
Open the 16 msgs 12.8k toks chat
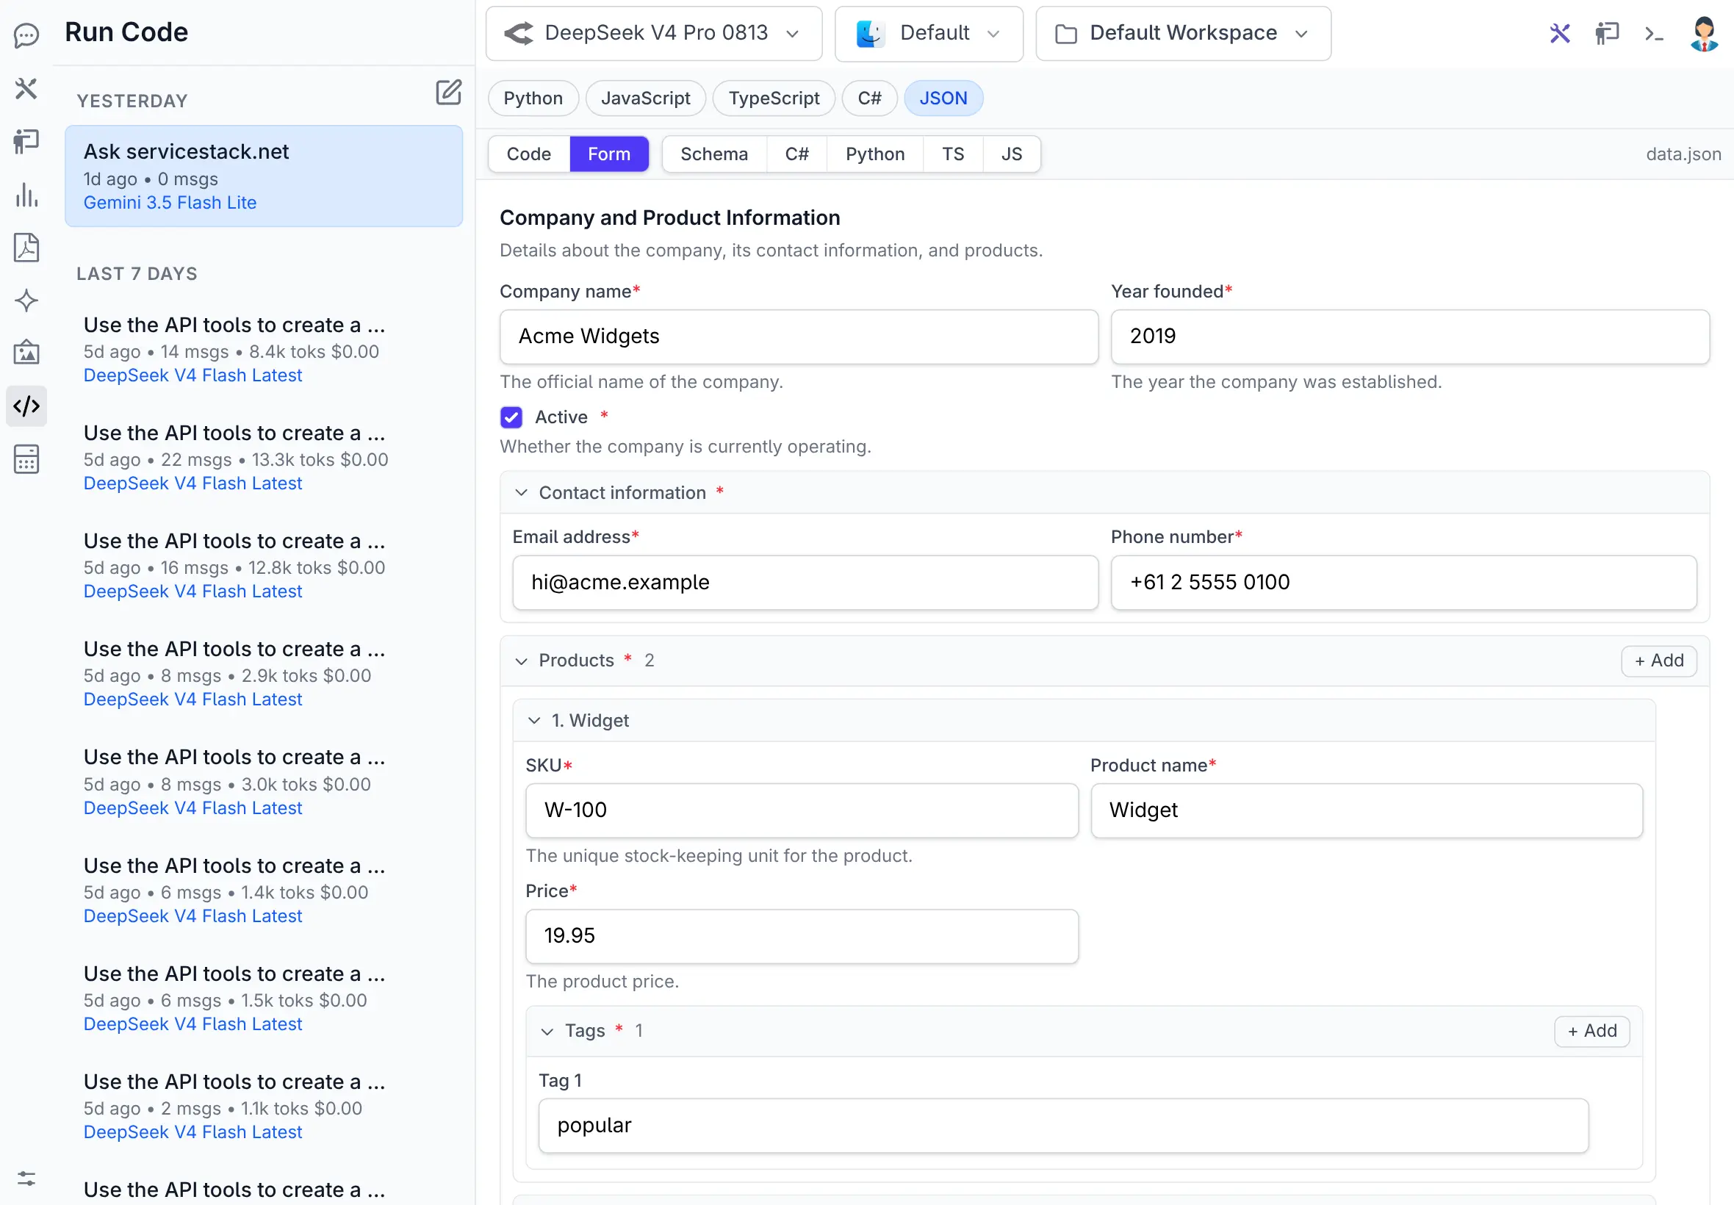(264, 566)
